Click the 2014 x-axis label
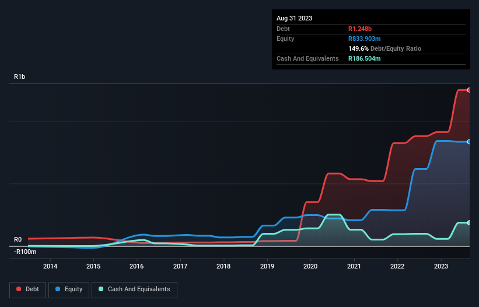This screenshot has width=479, height=307. coord(50,266)
